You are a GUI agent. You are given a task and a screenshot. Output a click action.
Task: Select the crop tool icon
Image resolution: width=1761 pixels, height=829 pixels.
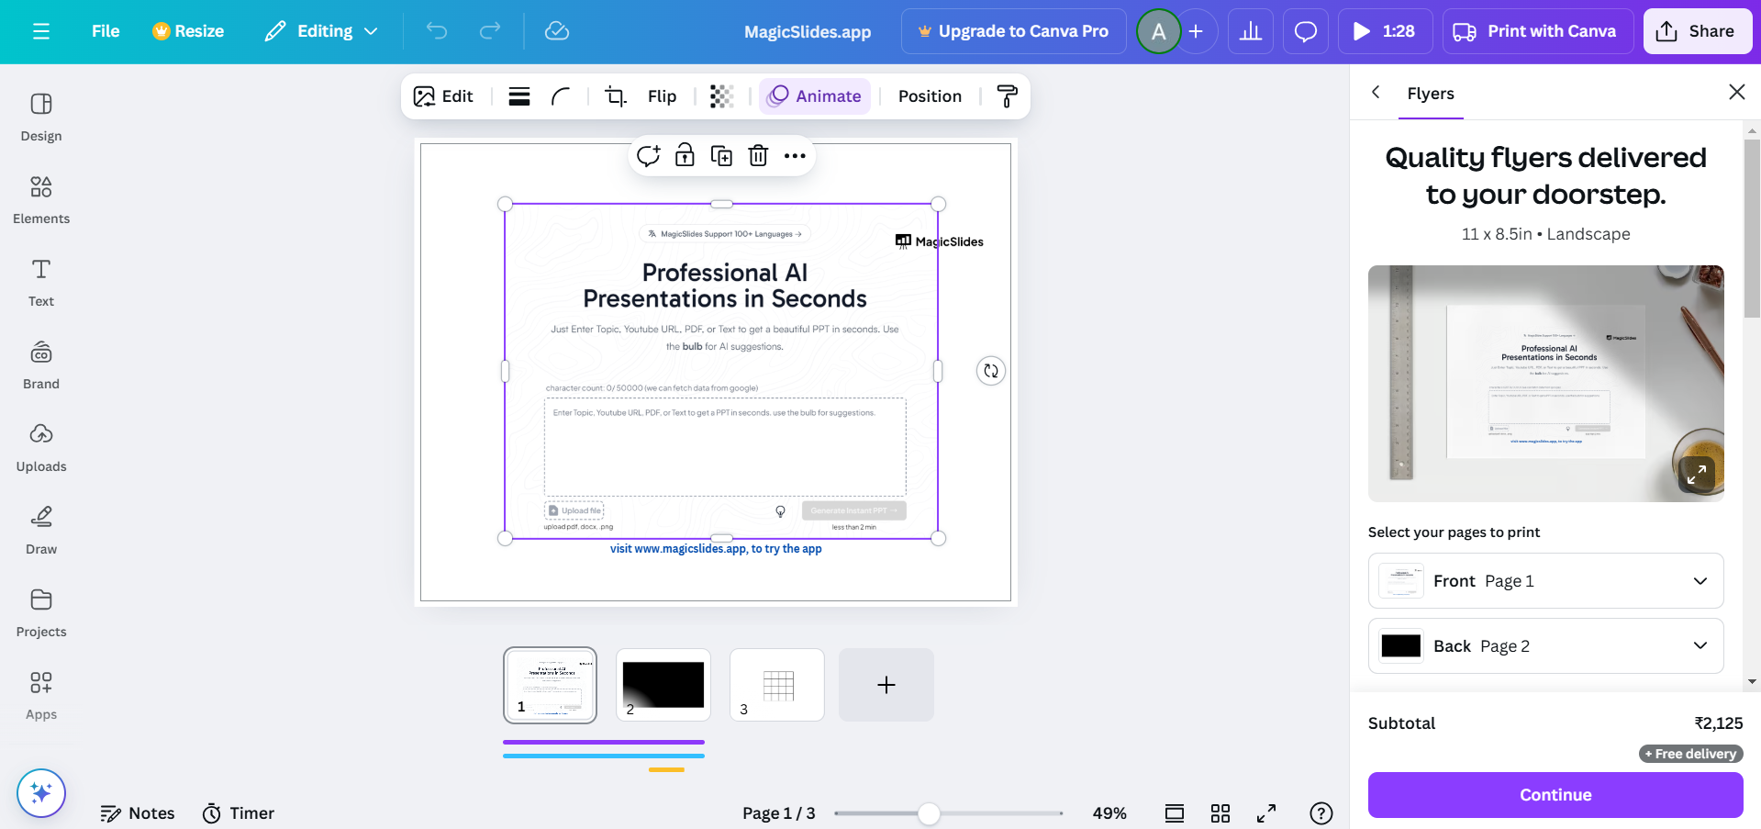click(x=615, y=96)
